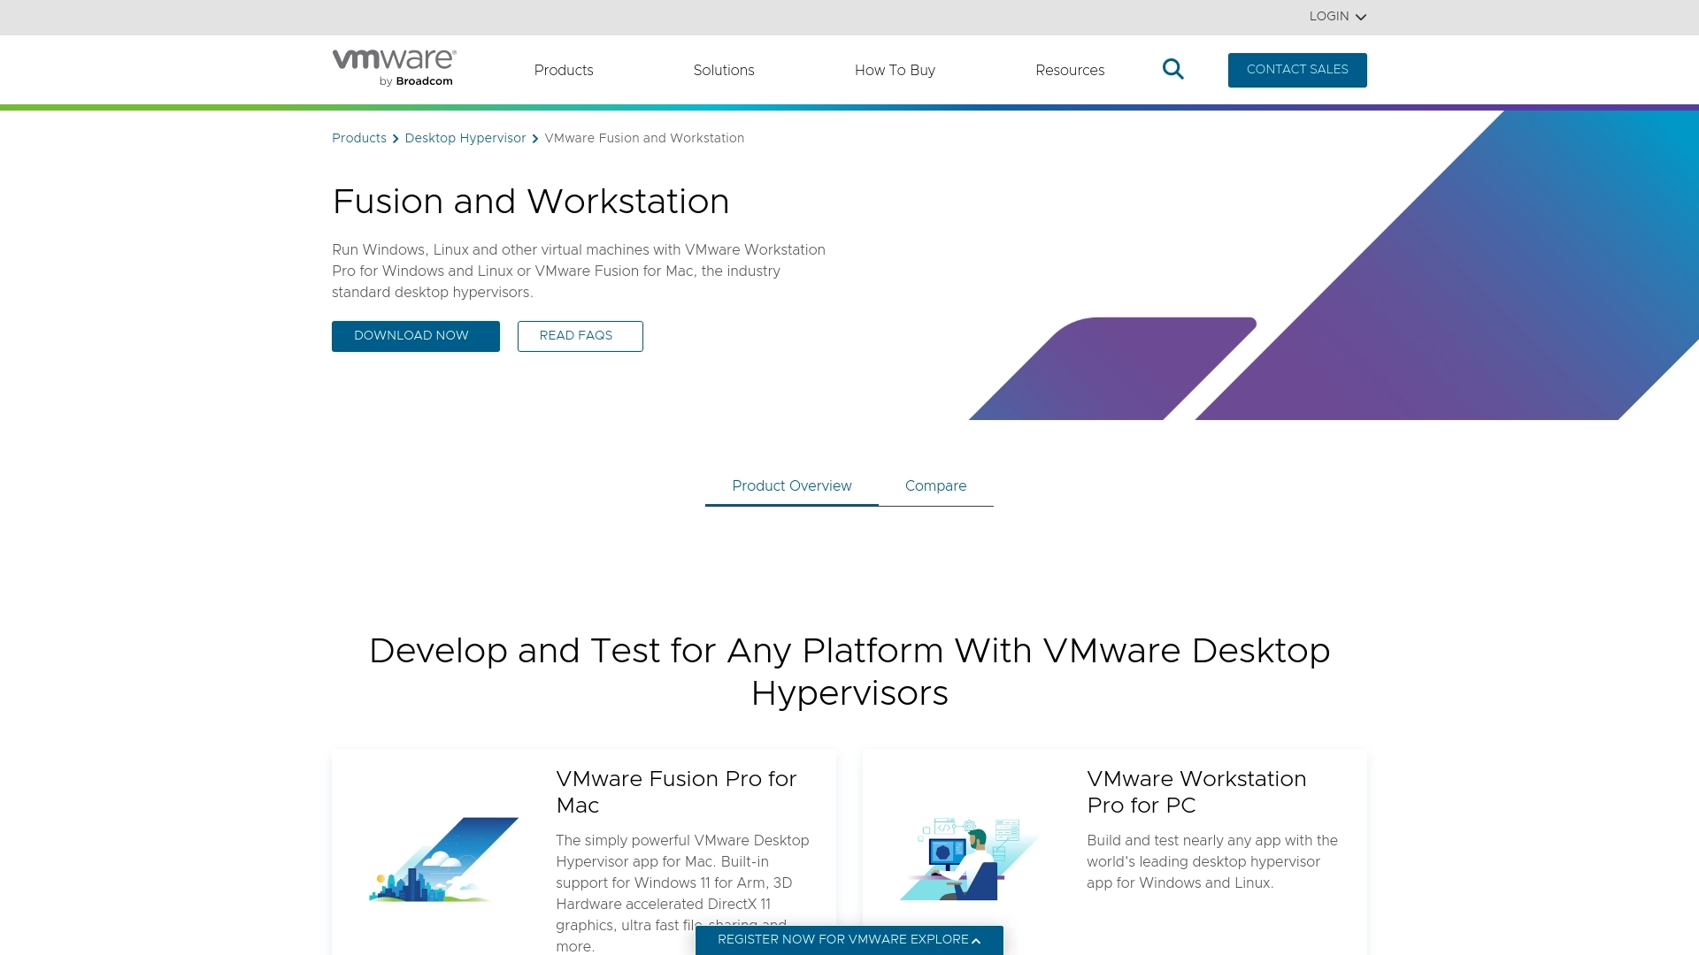Click the READ FAQS button

[580, 336]
